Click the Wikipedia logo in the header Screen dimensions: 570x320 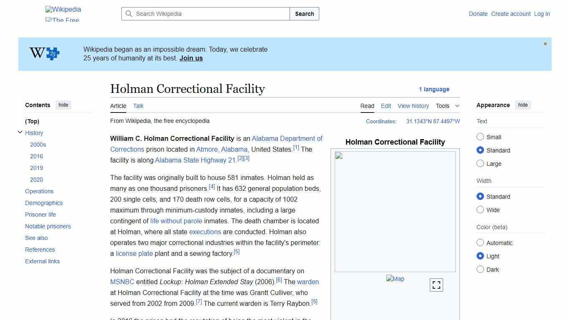point(63,9)
